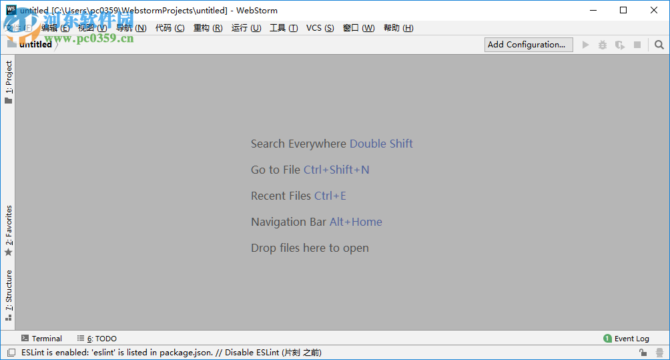Image resolution: width=670 pixels, height=360 pixels.
Task: Open the 重构 (R) menu
Action: pos(208,28)
